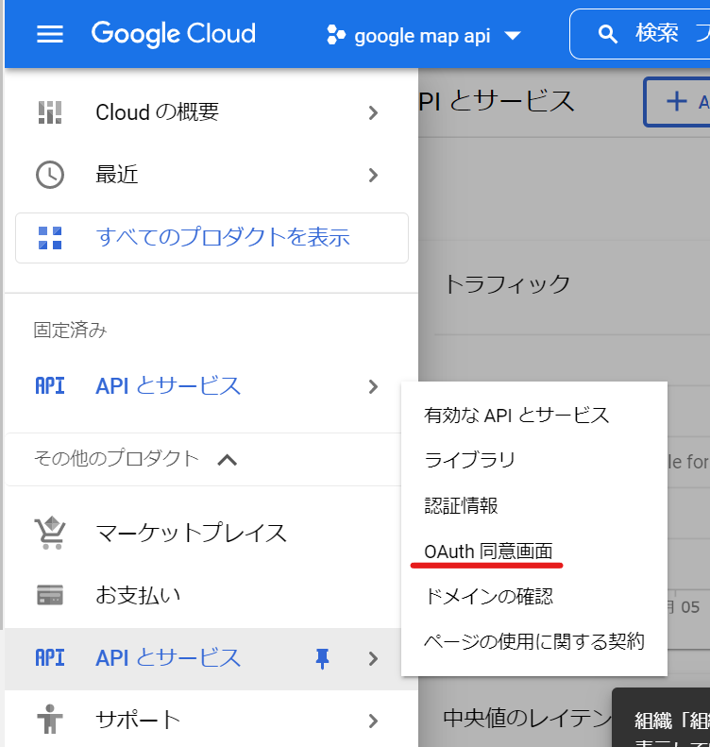Click the plus button in page header
Image resolution: width=710 pixels, height=747 pixels.
pyautogui.click(x=677, y=102)
